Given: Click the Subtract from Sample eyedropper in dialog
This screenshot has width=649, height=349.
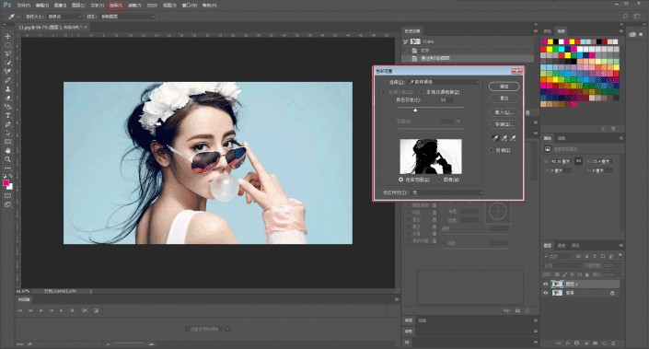Looking at the screenshot, I should click(514, 138).
